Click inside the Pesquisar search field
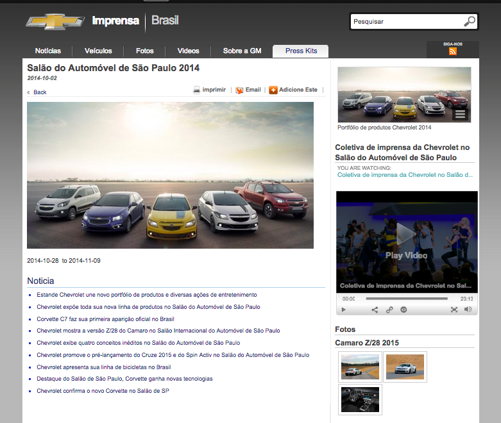This screenshot has height=423, width=501. point(405,22)
